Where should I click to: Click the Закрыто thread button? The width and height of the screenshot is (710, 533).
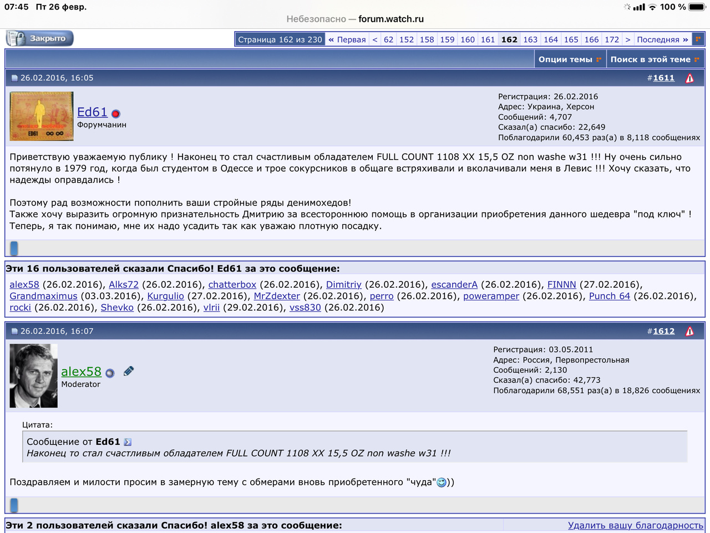point(40,38)
